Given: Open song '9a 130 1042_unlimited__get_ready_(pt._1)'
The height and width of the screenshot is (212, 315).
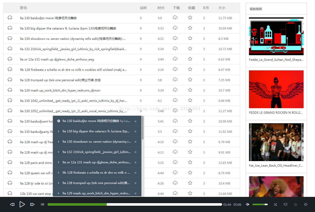Looking at the screenshot, I should pos(73,101).
